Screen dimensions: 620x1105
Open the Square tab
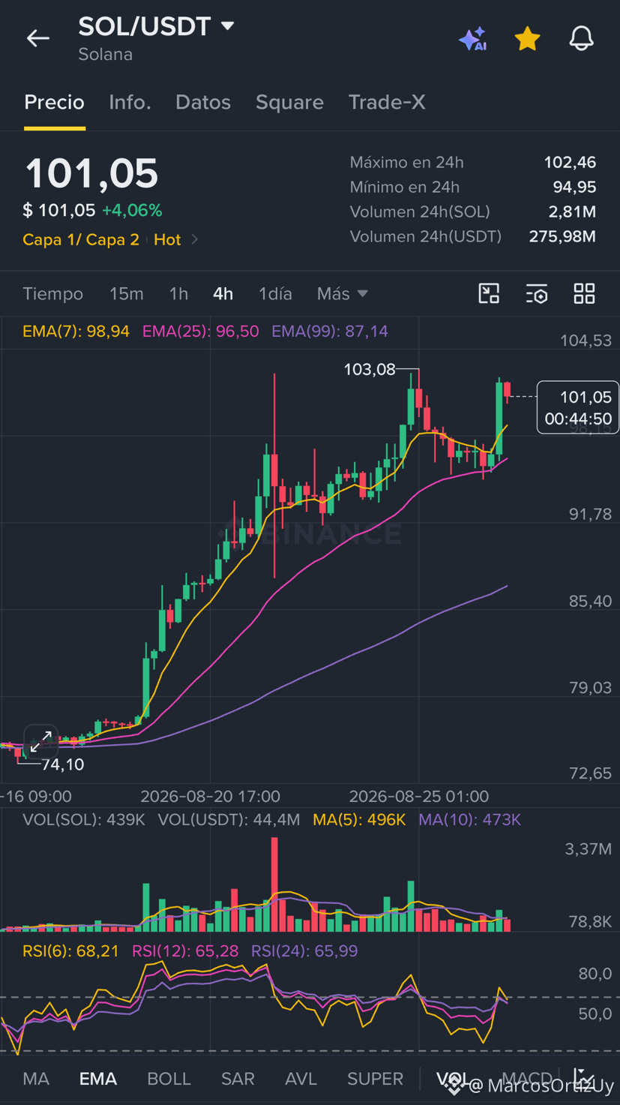pyautogui.click(x=289, y=102)
